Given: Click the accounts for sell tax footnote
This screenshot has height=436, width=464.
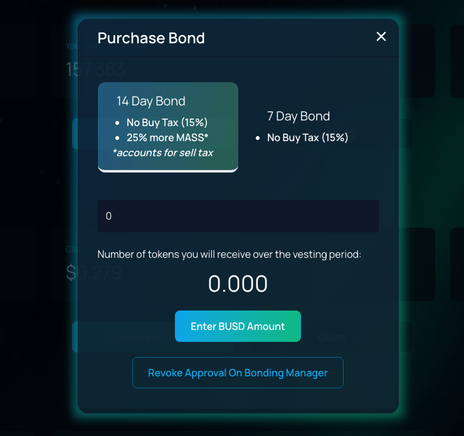Looking at the screenshot, I should (163, 152).
